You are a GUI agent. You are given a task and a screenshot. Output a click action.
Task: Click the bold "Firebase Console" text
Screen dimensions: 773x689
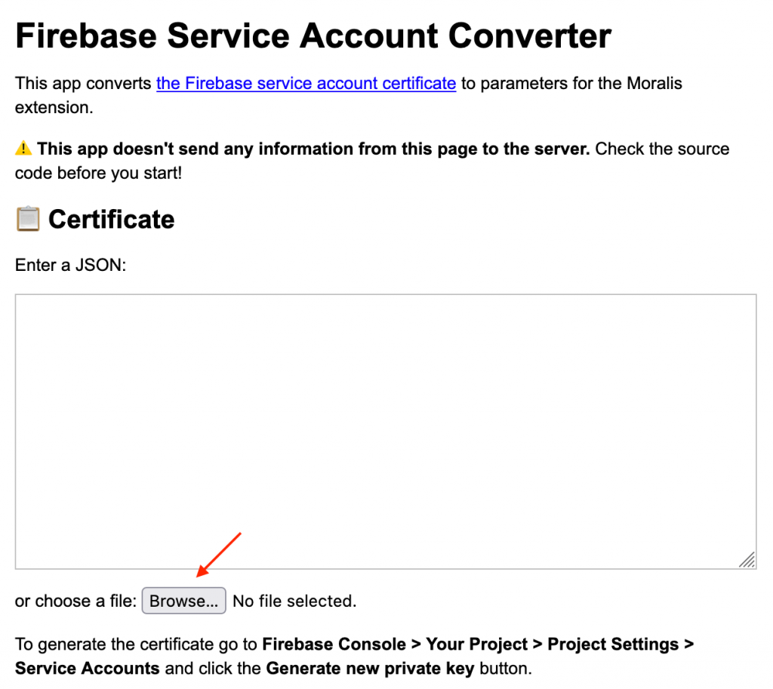point(334,644)
